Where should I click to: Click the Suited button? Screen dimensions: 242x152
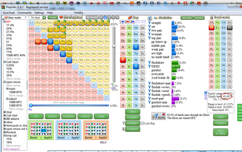pos(85,116)
